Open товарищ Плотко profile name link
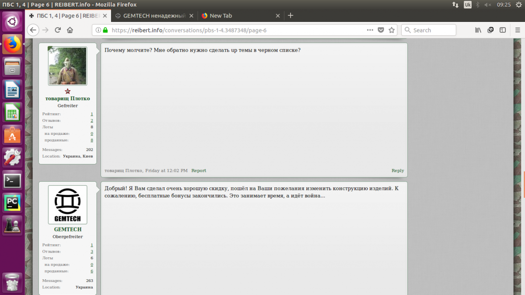The width and height of the screenshot is (525, 295). 67,98
